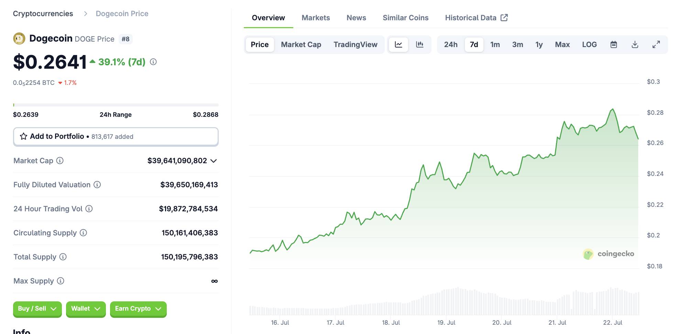
Task: Click the 150,161,406,383 circulating supply value
Action: pyautogui.click(x=190, y=233)
